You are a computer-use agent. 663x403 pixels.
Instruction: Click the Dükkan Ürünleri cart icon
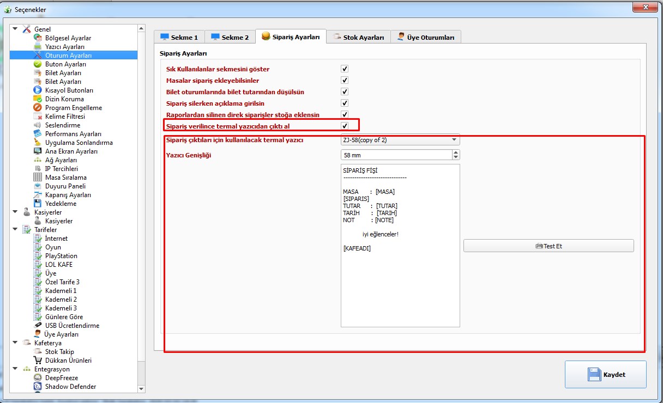point(38,361)
